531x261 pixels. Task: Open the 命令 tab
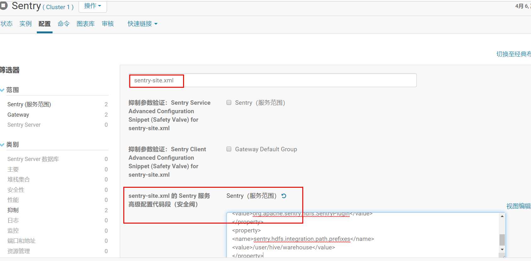pyautogui.click(x=64, y=24)
